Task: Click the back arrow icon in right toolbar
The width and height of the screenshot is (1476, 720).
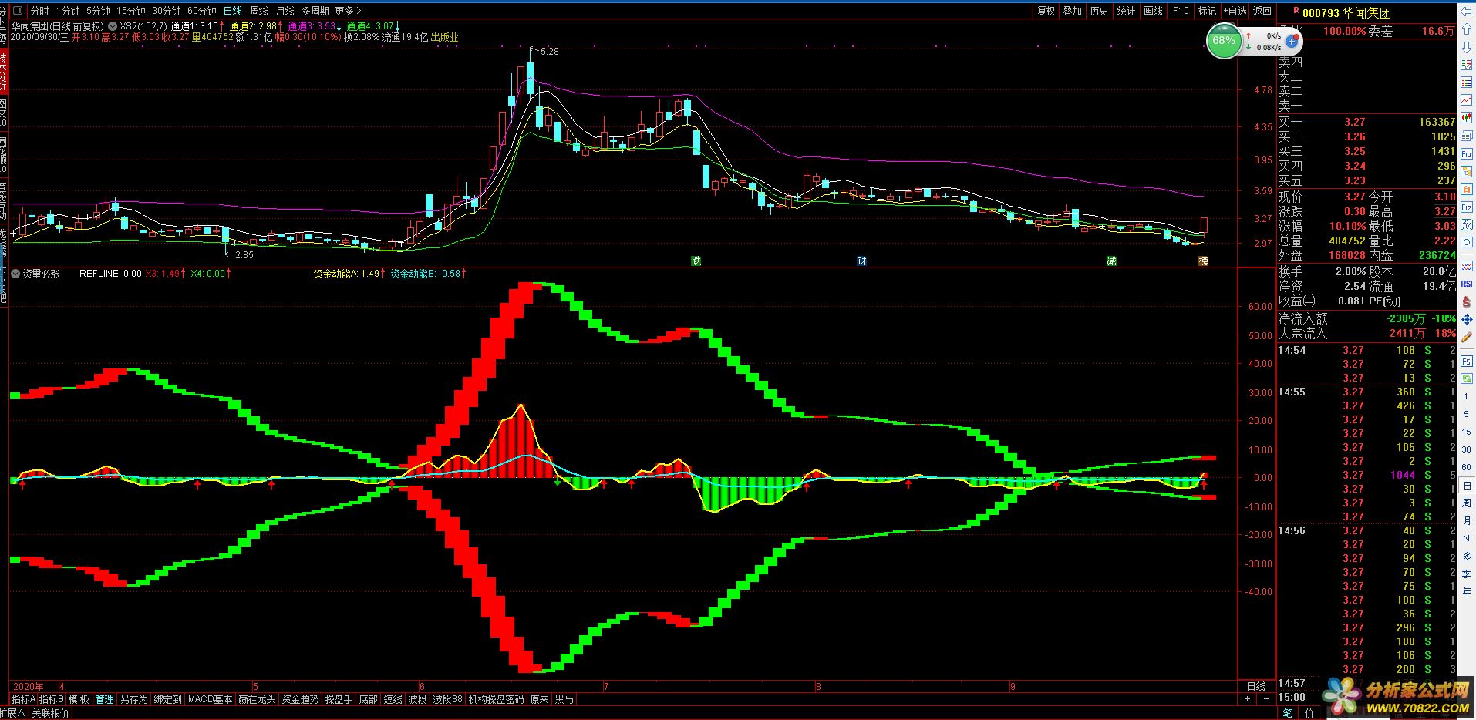Action: (x=1466, y=12)
